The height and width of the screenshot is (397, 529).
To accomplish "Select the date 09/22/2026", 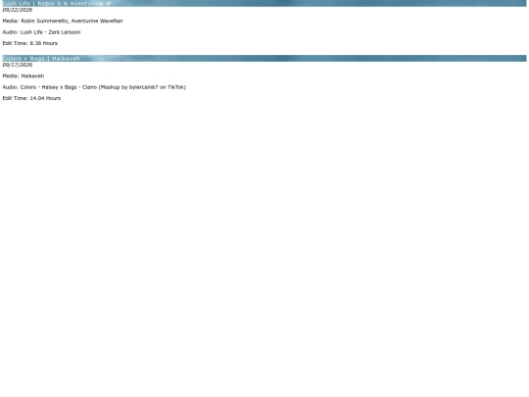I will pos(18,10).
